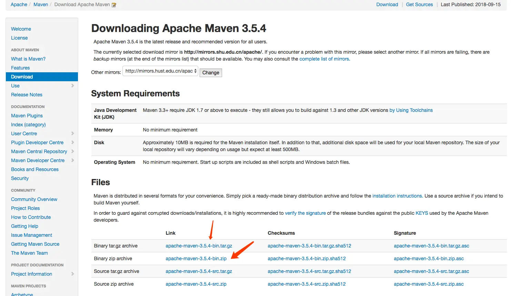Open Get Sources link
Image resolution: width=511 pixels, height=296 pixels.
pyautogui.click(x=419, y=4)
